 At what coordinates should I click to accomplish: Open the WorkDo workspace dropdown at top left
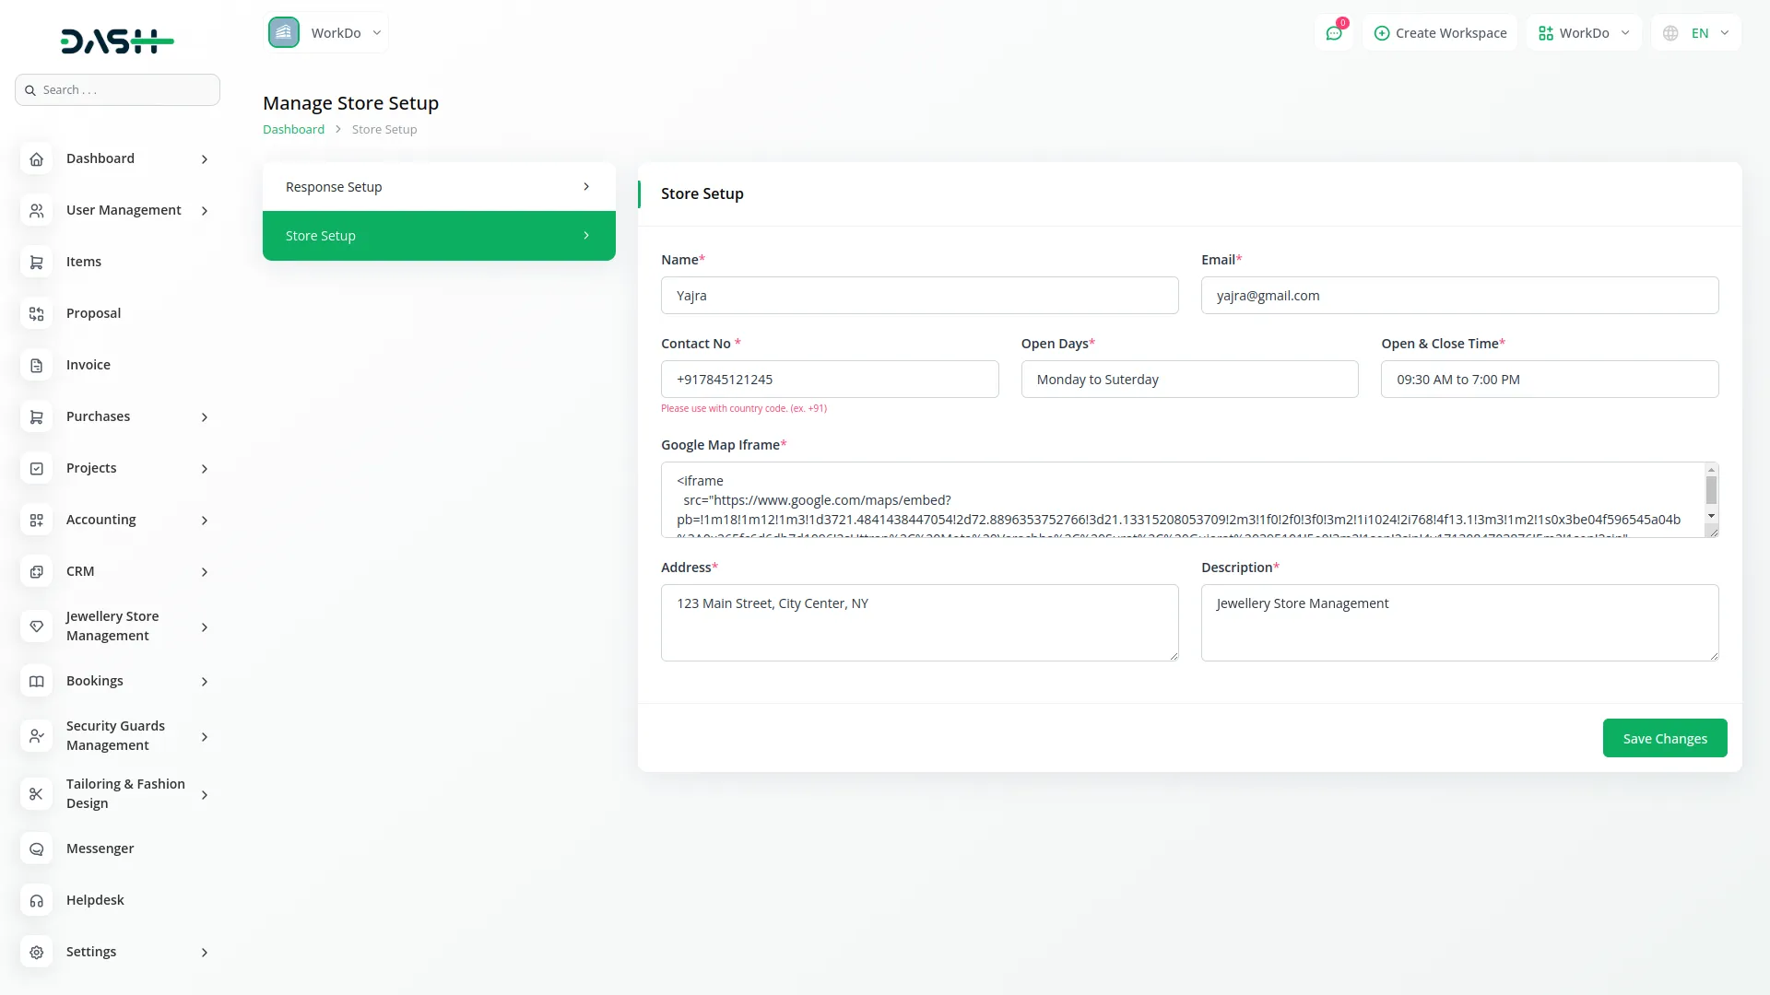tap(326, 33)
